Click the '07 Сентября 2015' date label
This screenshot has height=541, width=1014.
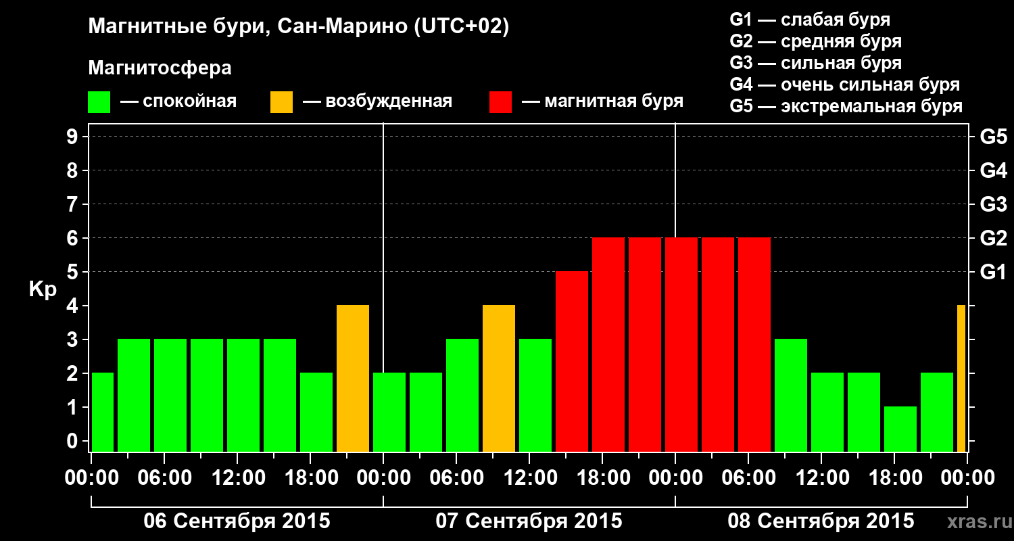point(529,521)
